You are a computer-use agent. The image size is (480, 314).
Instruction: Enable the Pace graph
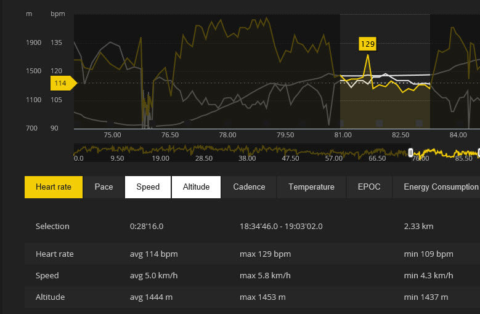(x=104, y=187)
